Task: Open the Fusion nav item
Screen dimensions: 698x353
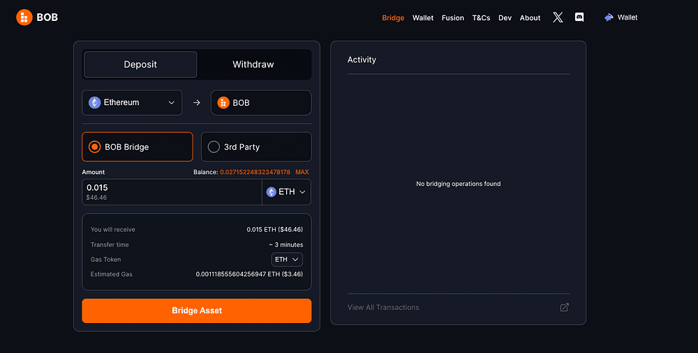Action: click(453, 18)
